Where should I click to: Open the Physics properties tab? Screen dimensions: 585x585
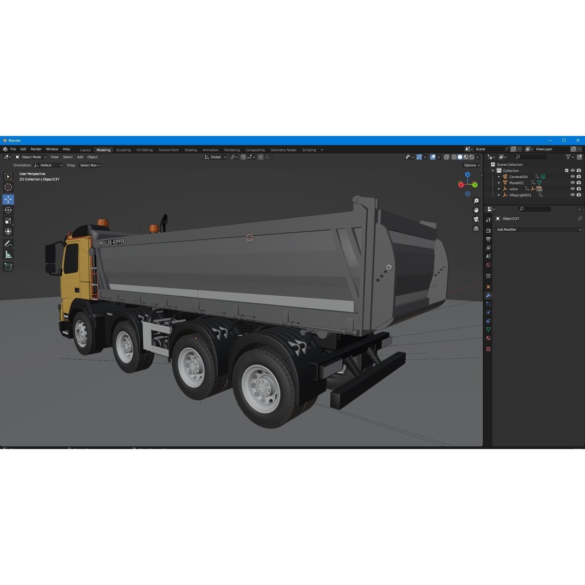point(489,313)
